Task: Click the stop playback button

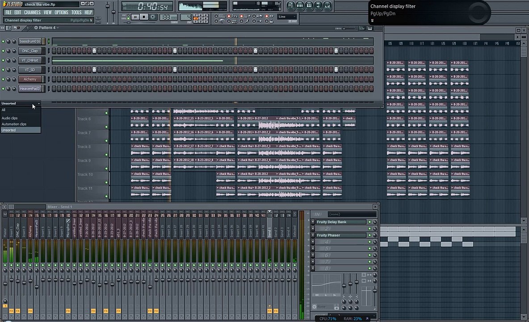Action: pos(144,17)
